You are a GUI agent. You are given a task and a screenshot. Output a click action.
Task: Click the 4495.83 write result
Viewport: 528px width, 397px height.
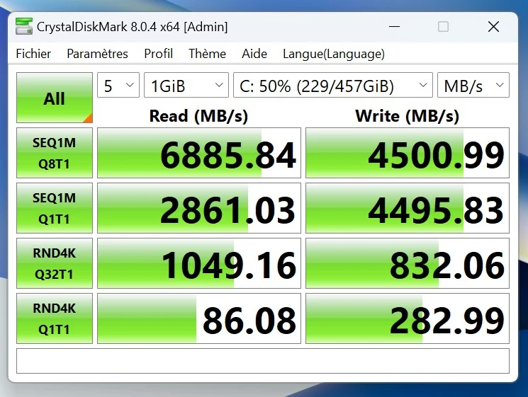[x=408, y=208]
